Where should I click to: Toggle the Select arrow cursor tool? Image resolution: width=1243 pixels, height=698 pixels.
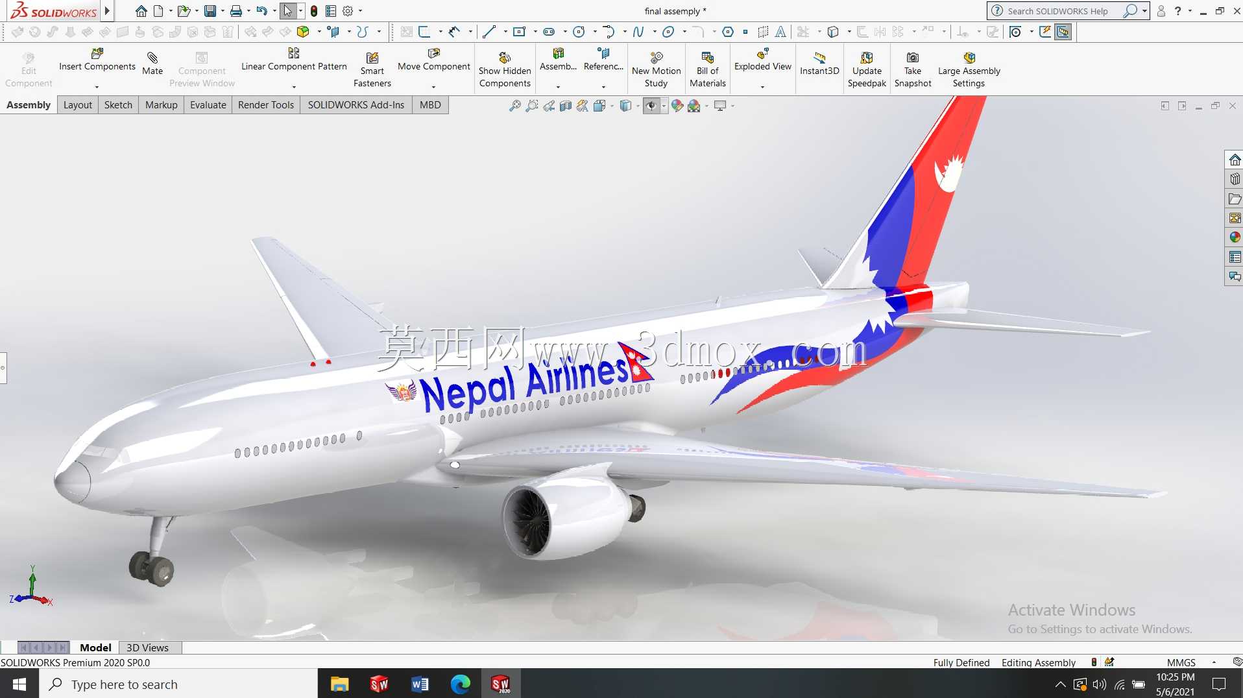click(x=288, y=11)
